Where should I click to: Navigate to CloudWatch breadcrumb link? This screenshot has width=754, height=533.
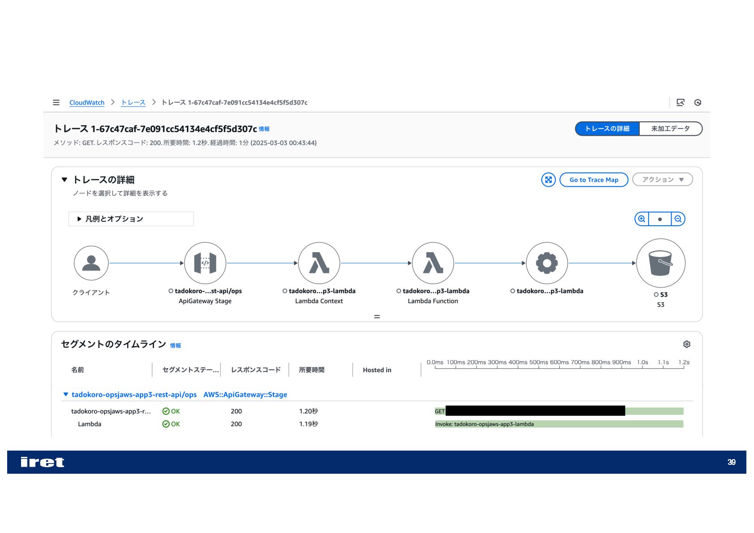[x=86, y=103]
